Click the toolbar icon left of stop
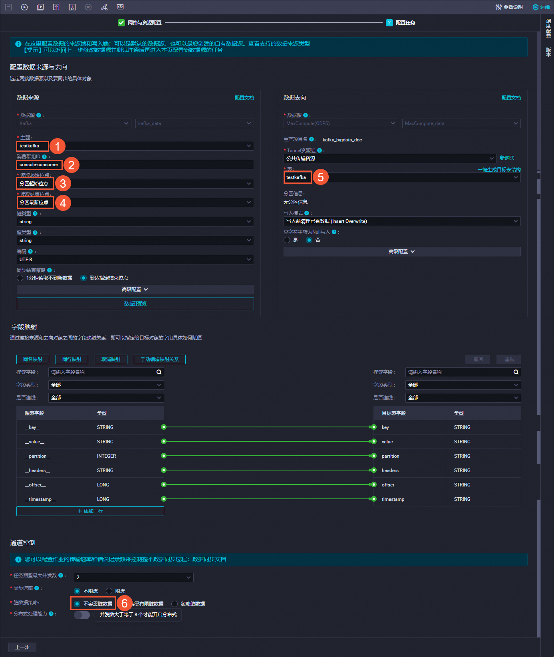 (72, 7)
